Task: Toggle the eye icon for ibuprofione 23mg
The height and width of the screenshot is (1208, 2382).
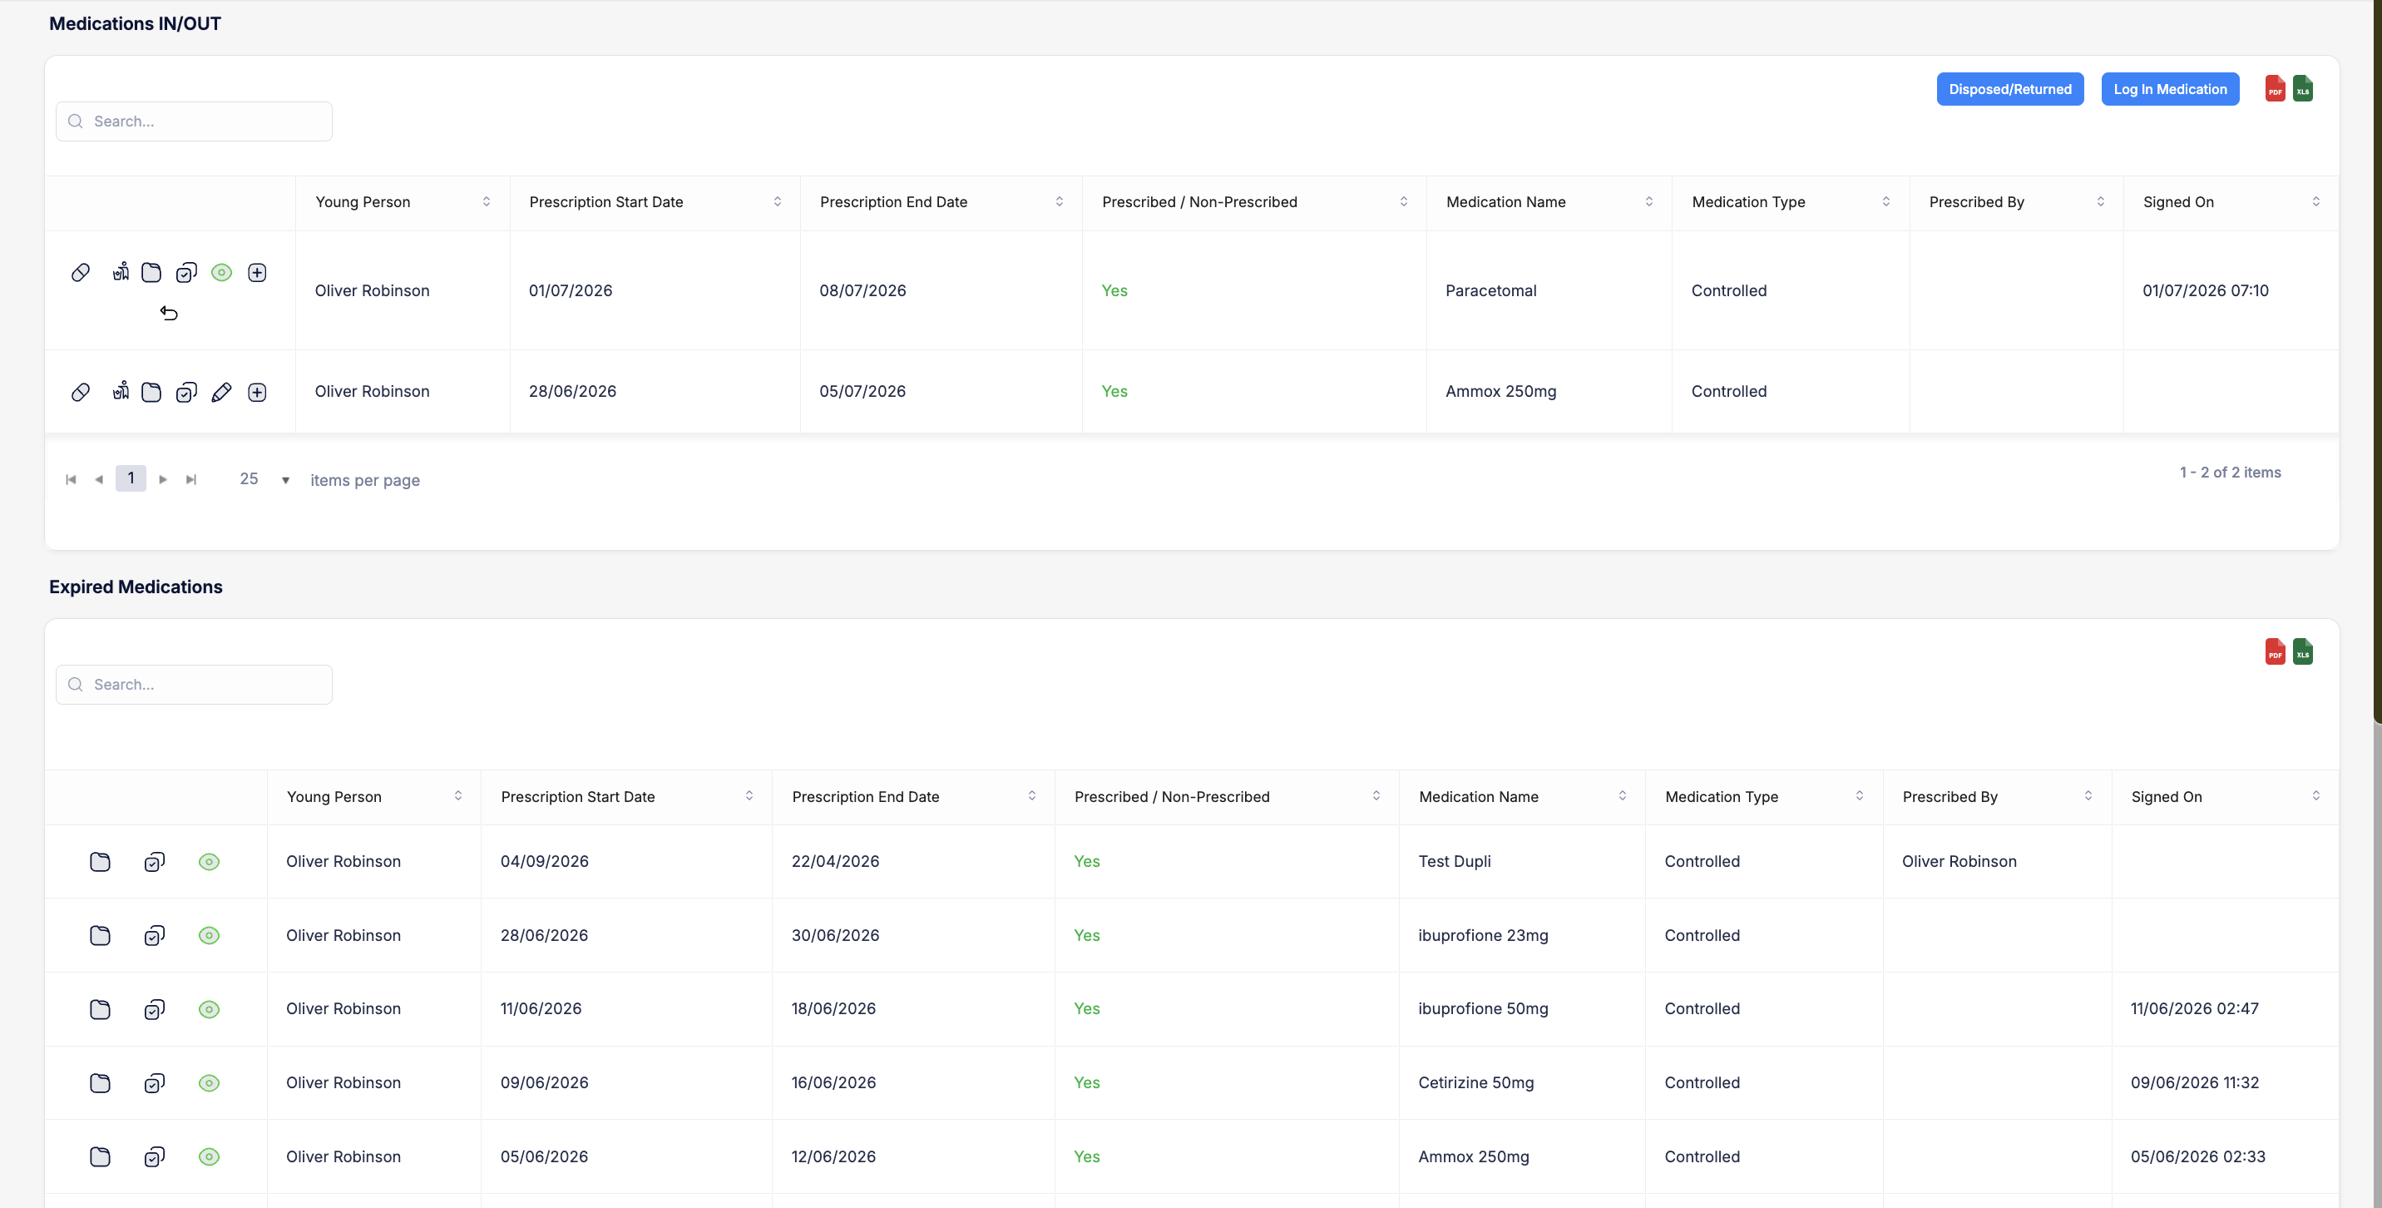Action: [x=209, y=935]
